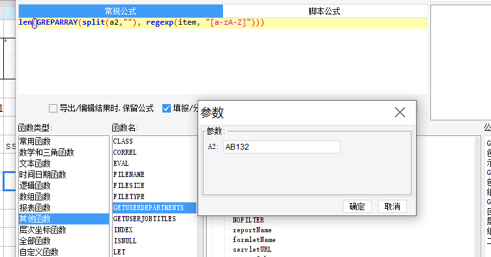Select 全部函数 function type
Screen dimensions: 491x257
(63, 241)
